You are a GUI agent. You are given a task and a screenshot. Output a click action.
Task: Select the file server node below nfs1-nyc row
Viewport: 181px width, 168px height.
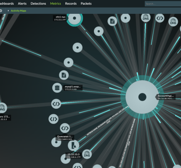tap(112, 21)
